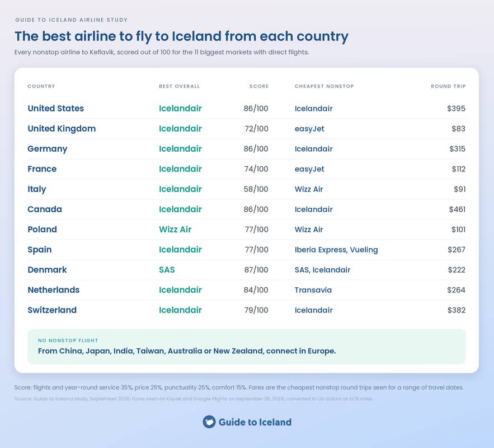Click the 77/100 score in Poland row
The image size is (494, 448).
pyautogui.click(x=256, y=230)
